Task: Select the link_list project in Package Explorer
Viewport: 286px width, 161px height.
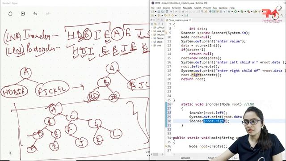Action: [x=159, y=35]
